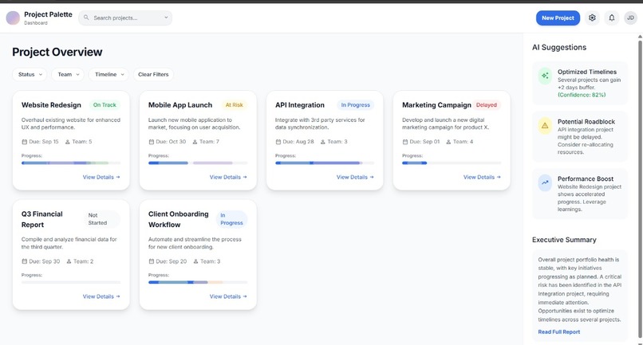Click the New Project button
This screenshot has width=643, height=345.
point(558,18)
